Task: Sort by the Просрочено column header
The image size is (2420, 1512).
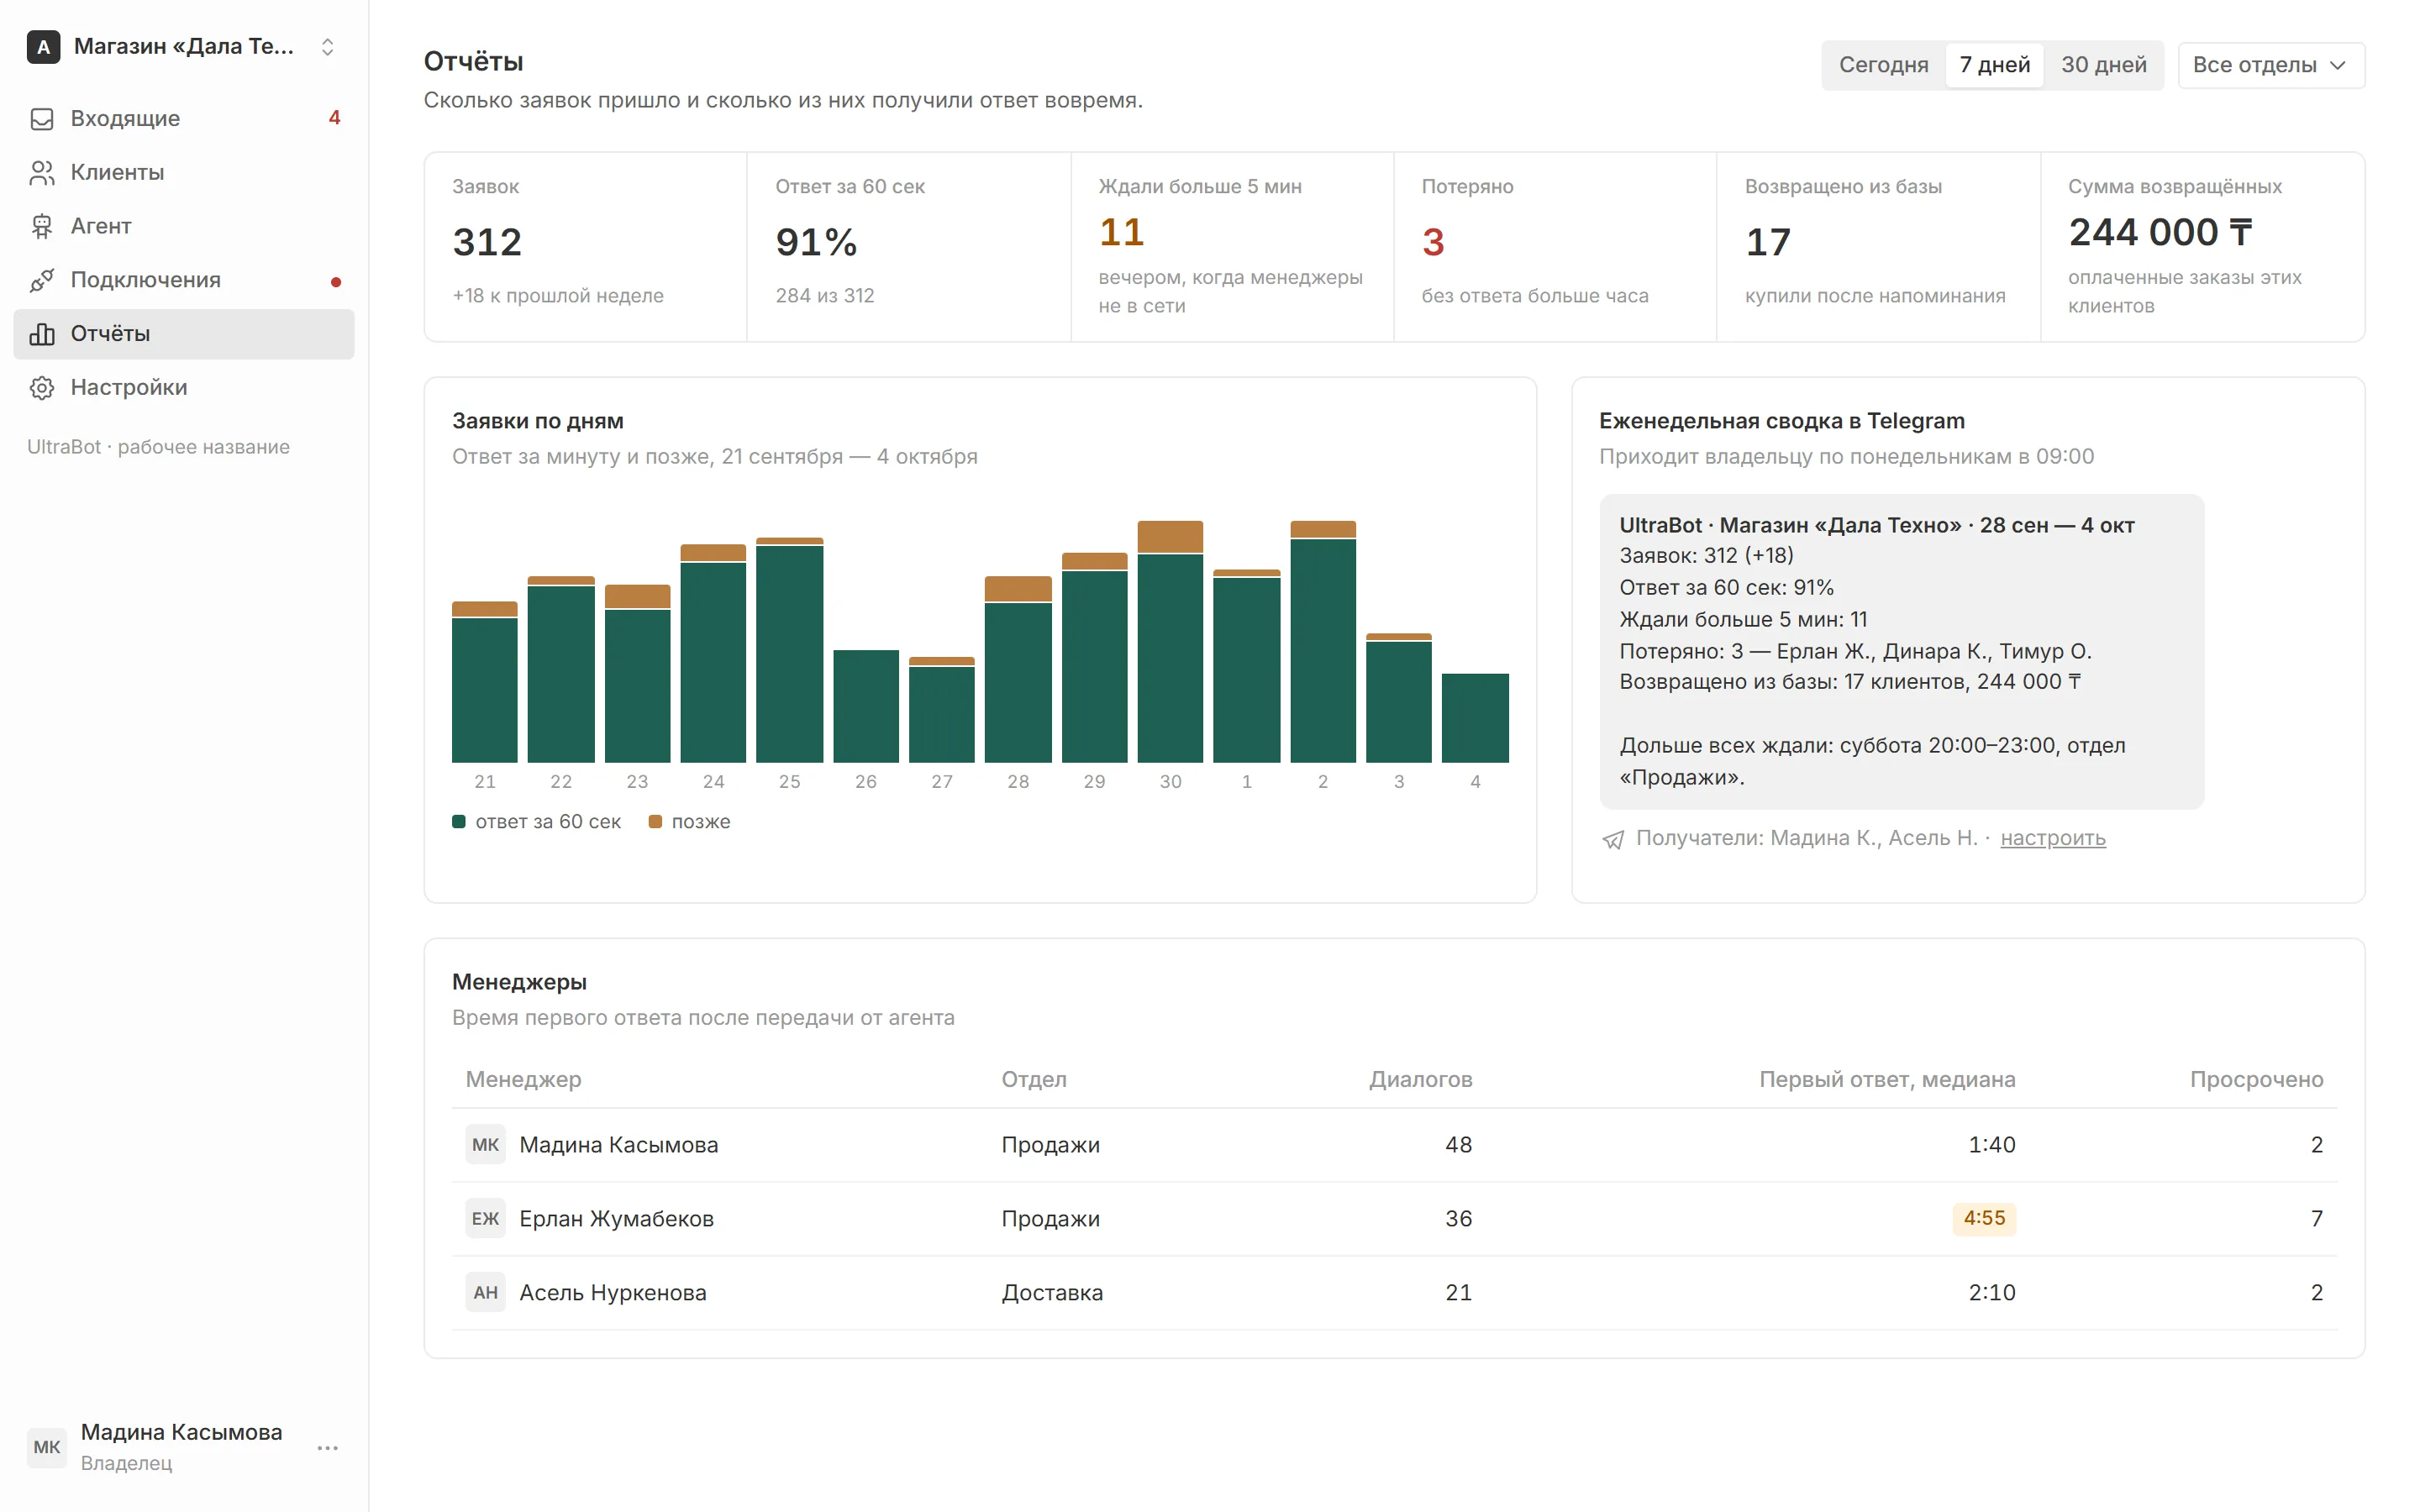Action: 2256,1080
